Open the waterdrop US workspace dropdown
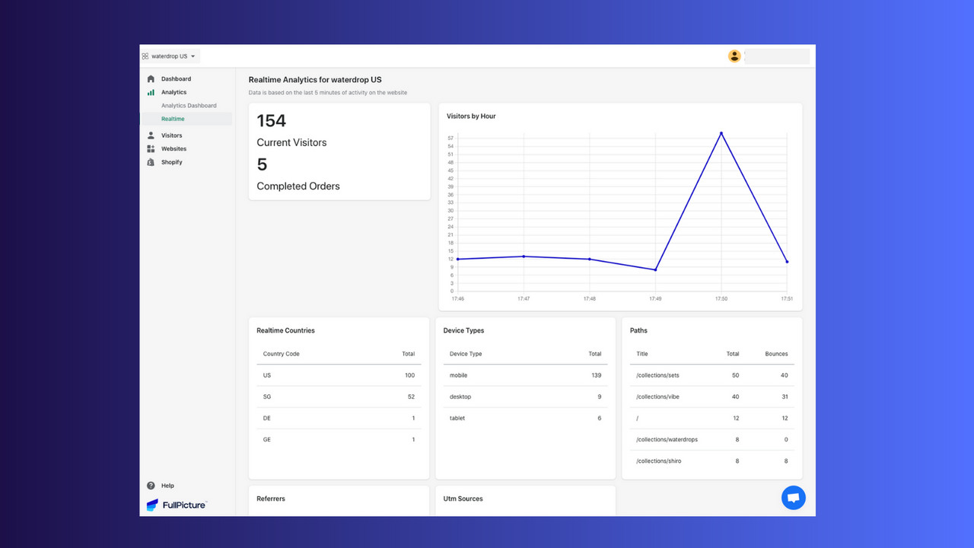Viewport: 974px width, 548px height. tap(169, 56)
